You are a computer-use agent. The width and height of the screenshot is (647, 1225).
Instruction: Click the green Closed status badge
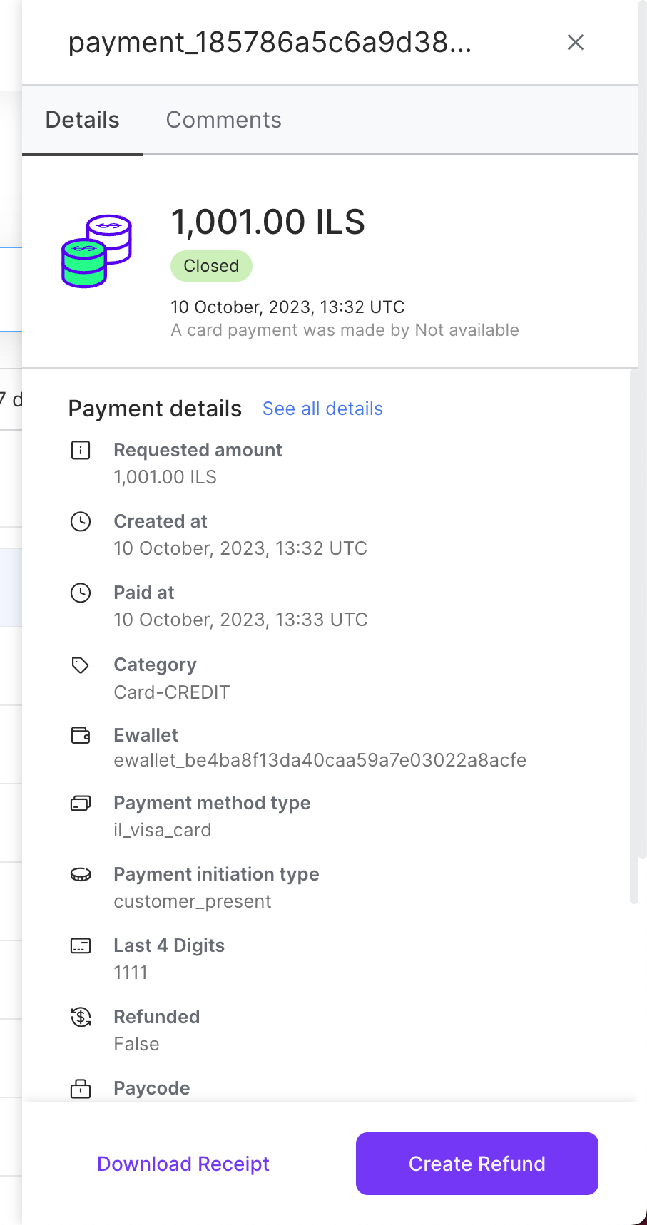pos(211,266)
